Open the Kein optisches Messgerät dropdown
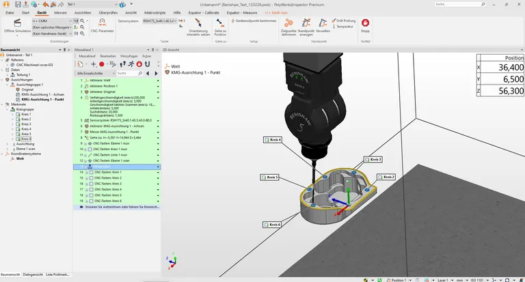The image size is (525, 282). click(x=70, y=27)
